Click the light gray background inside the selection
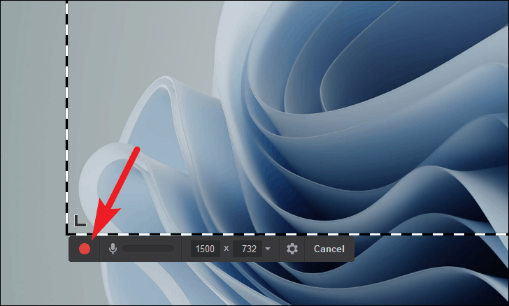The height and width of the screenshot is (306, 509). pos(130,42)
